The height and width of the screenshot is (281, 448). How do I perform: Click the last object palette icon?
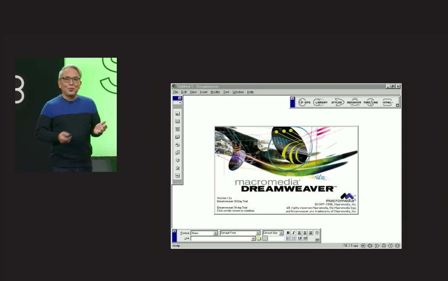click(x=177, y=176)
